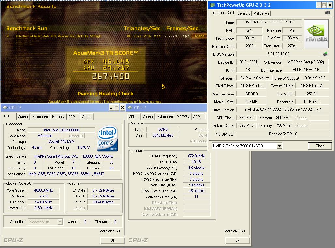
Task: Click the FSB:DRAM 10:18 value
Action: [196, 162]
